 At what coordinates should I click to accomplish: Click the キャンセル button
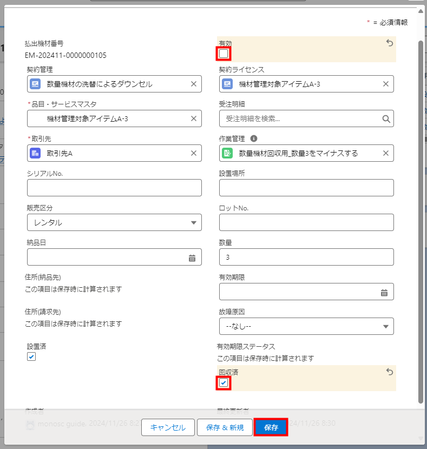[x=168, y=427]
